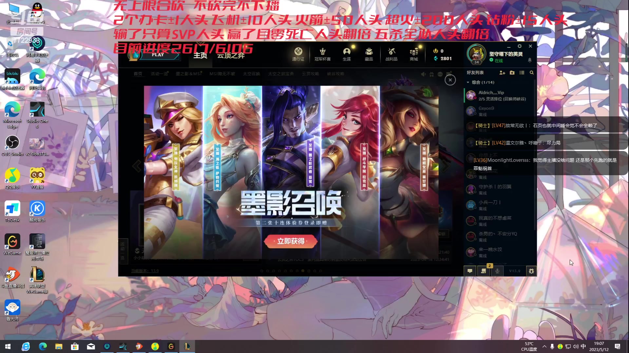Open File Explorer from taskbar
This screenshot has height=353, width=629.
click(59, 346)
